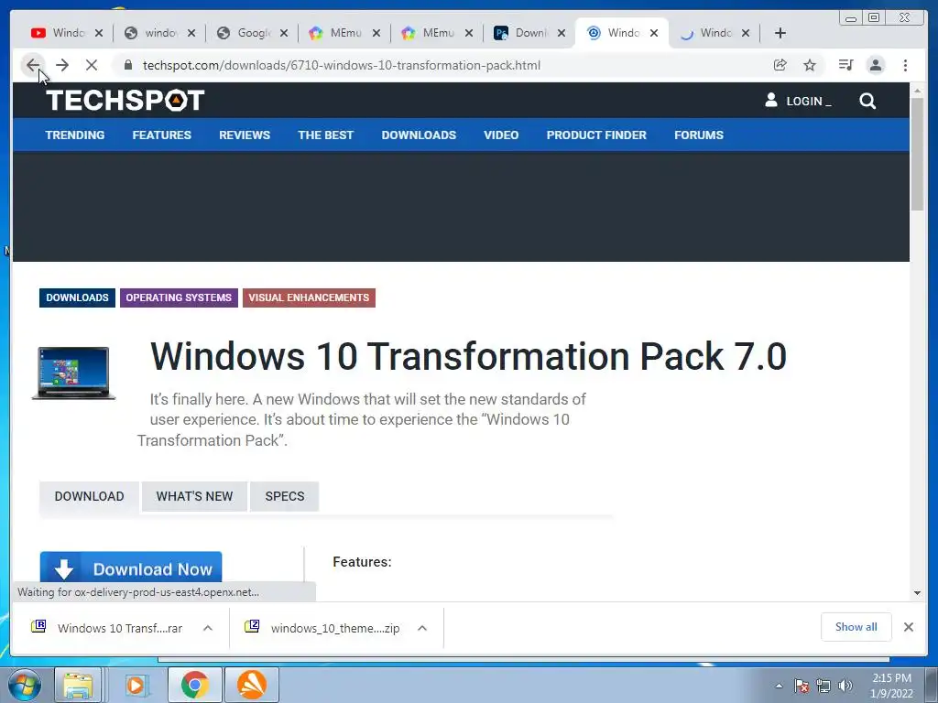Screen dimensions: 938x703
Task: Select the DOWNLOAD page tab
Action: pyautogui.click(x=89, y=496)
